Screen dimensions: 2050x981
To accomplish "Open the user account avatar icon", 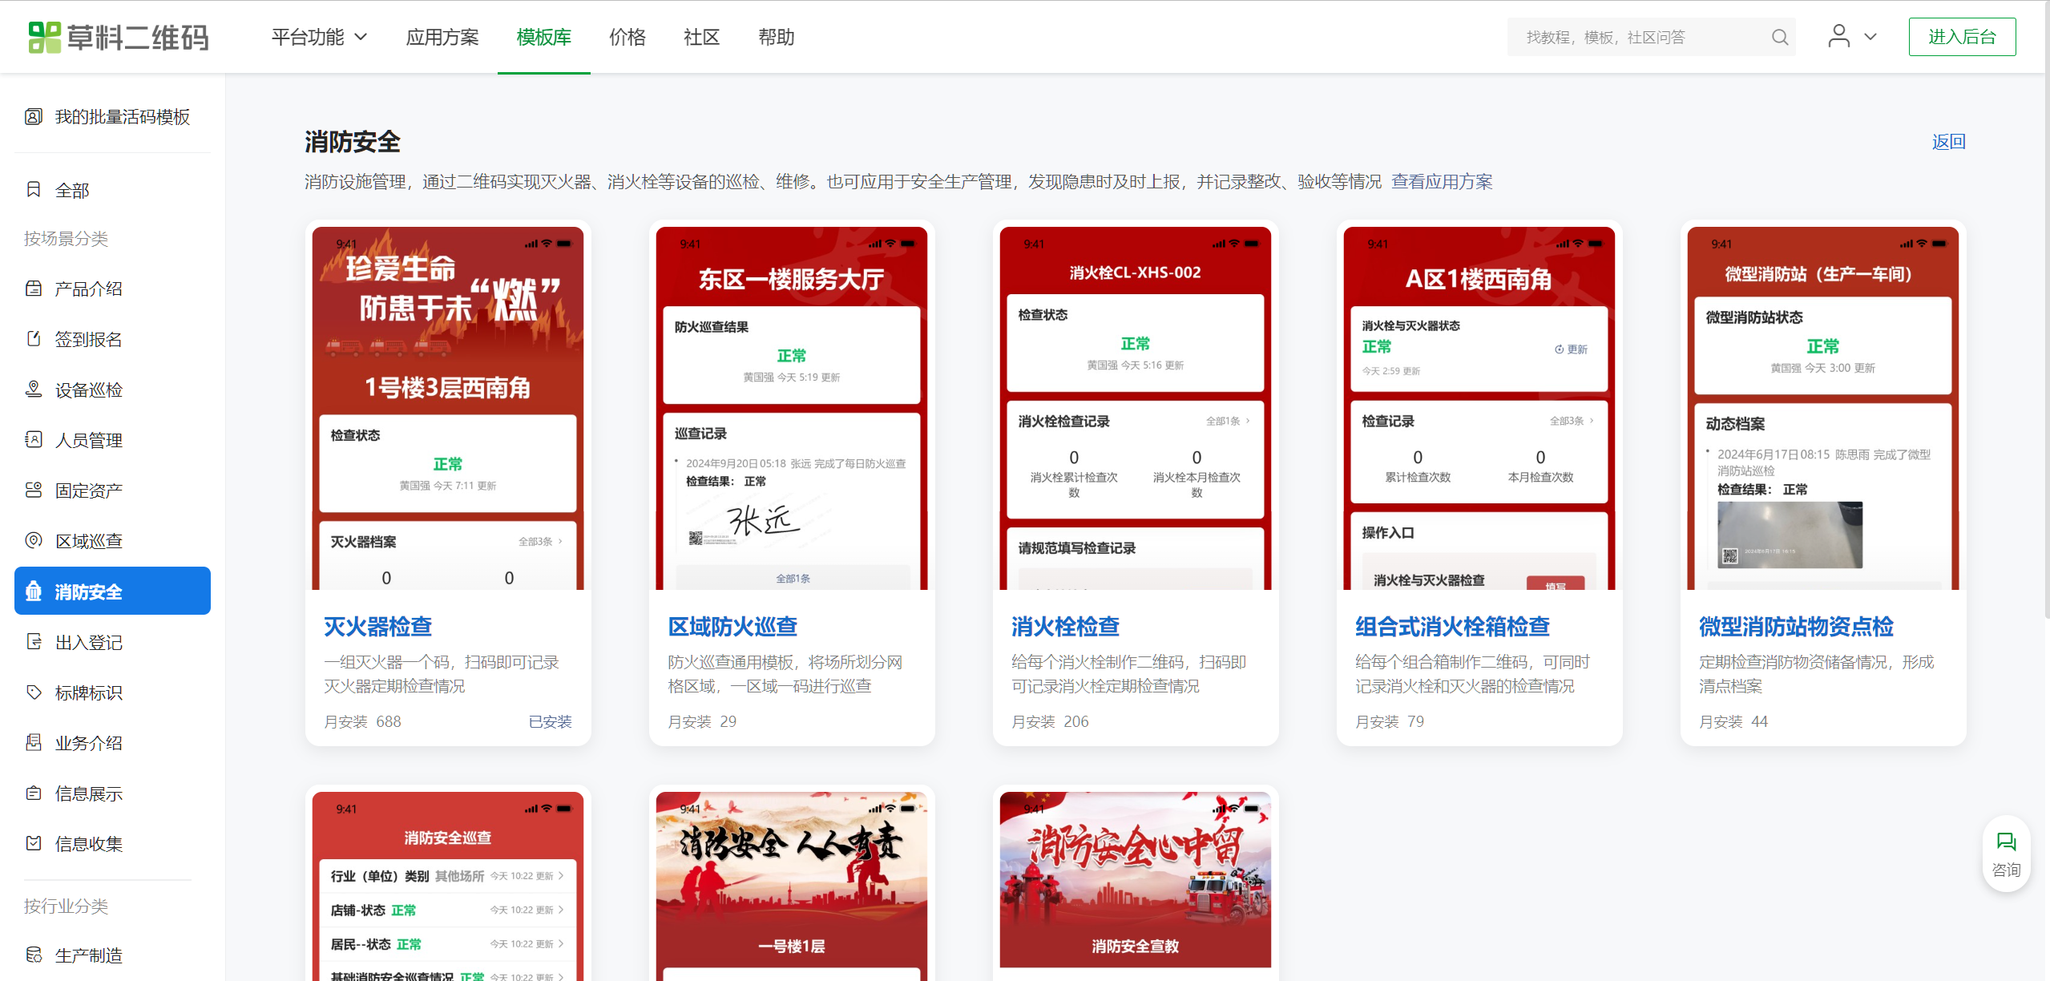I will coord(1838,36).
